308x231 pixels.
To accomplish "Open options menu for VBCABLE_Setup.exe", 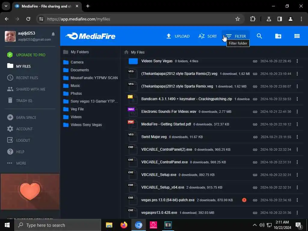I will 297,175.
